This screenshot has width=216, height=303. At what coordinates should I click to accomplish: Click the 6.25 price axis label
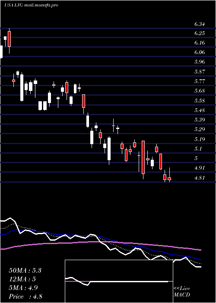[x=200, y=33]
